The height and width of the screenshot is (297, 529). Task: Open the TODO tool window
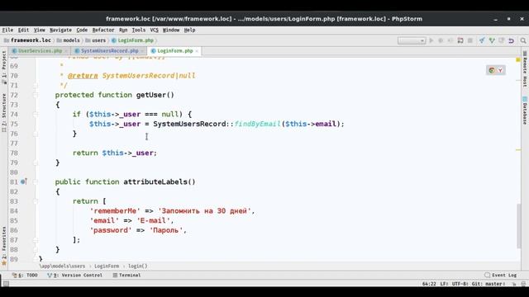[x=25, y=275]
